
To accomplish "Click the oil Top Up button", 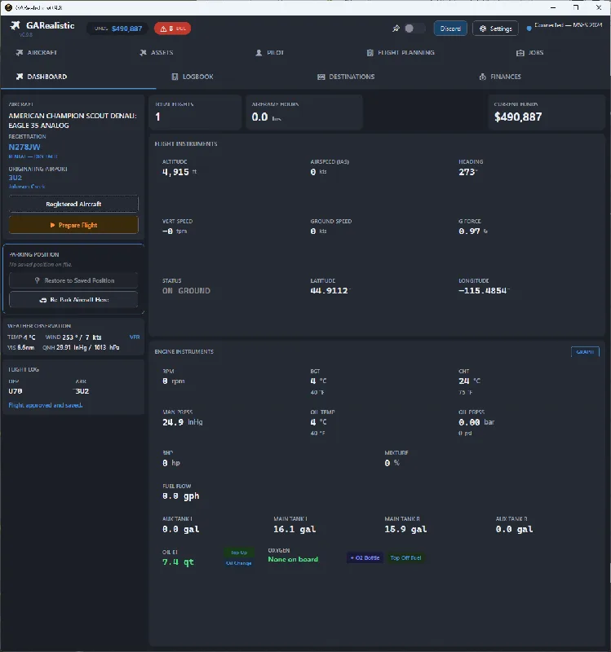I will tap(239, 553).
